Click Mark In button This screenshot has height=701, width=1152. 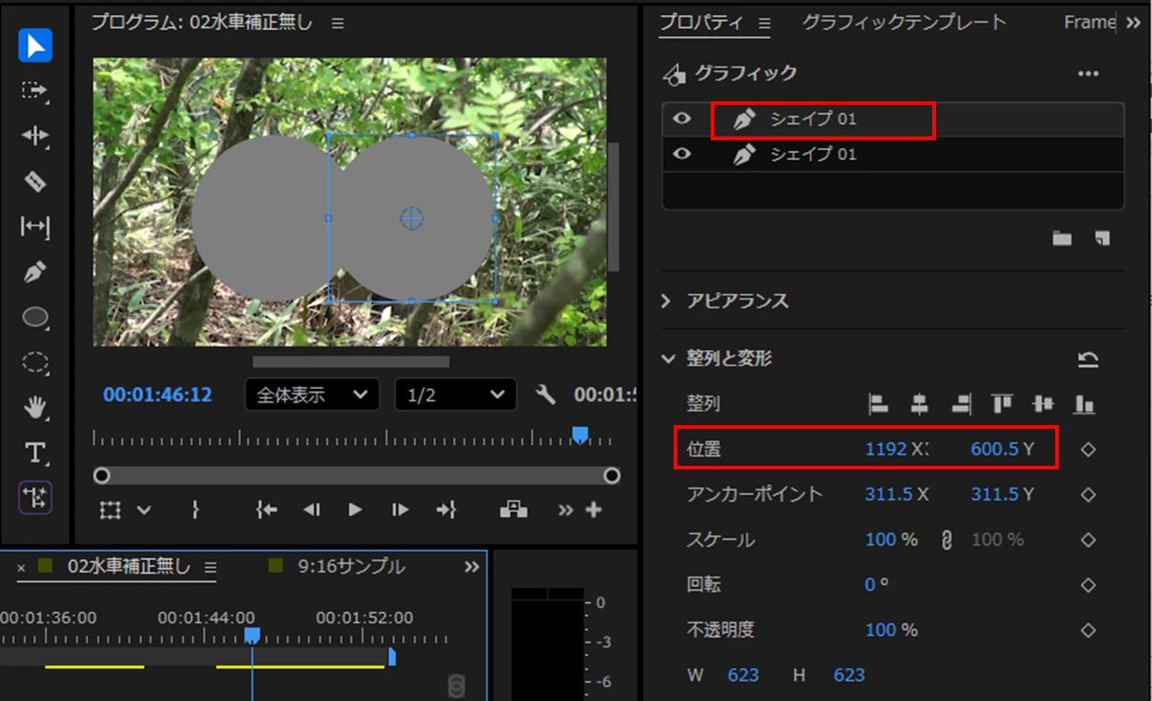tap(195, 510)
